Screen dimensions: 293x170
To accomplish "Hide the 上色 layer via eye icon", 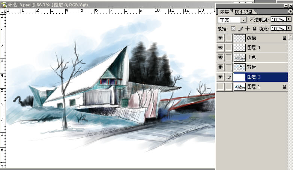I will (220, 57).
